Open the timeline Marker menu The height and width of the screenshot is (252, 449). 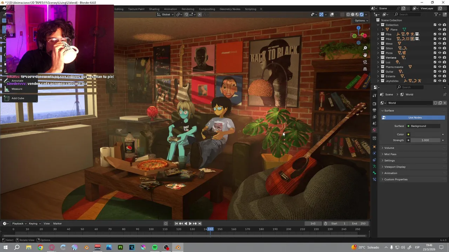(58, 224)
